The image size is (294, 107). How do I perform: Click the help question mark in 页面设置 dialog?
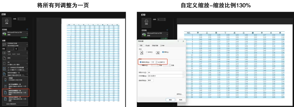178,41
